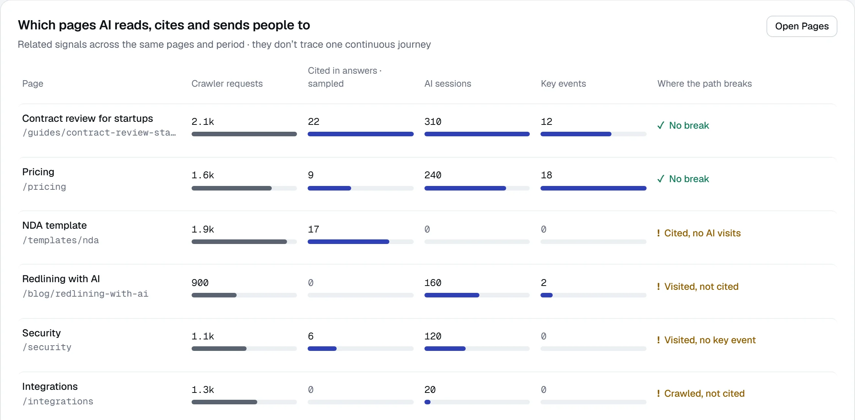Click the 160 AI sessions value for Redlining
Image resolution: width=855 pixels, height=420 pixels.
pos(433,283)
